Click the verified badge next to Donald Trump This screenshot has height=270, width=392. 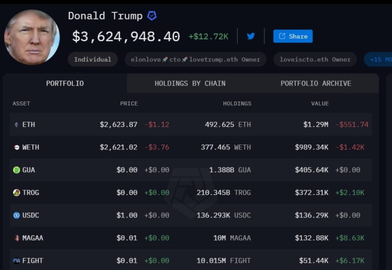152,16
